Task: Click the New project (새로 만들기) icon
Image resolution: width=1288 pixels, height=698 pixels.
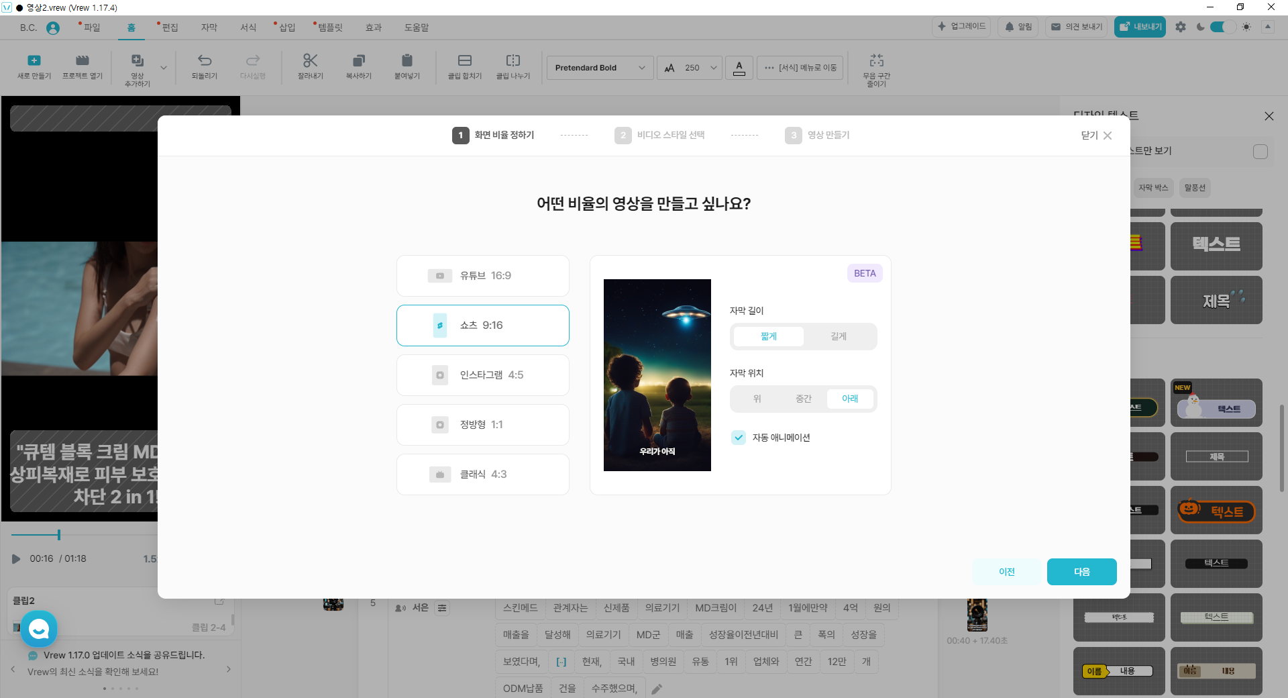Action: 34,60
